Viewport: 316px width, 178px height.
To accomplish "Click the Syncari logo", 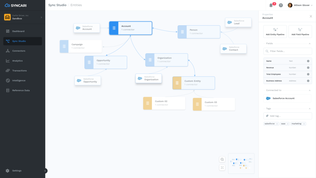I will [x=15, y=6].
